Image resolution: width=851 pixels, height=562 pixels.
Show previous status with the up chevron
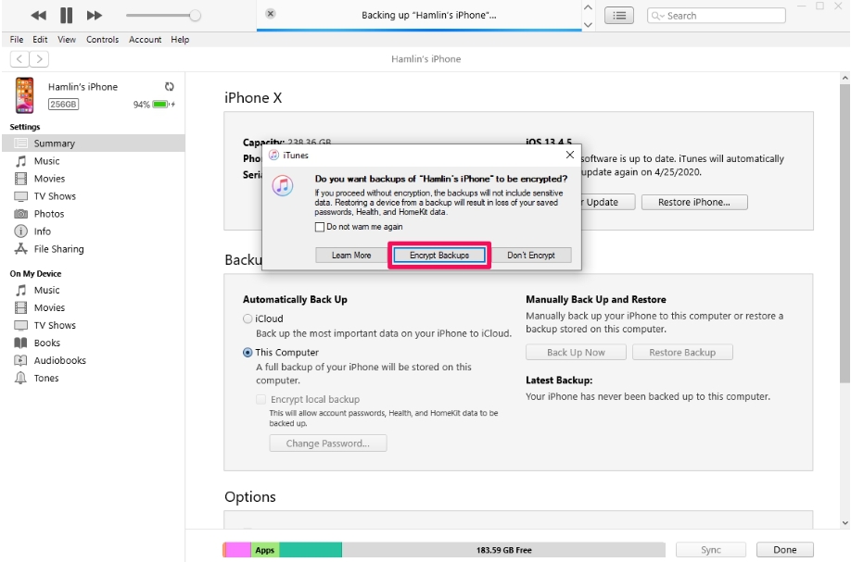pos(588,7)
